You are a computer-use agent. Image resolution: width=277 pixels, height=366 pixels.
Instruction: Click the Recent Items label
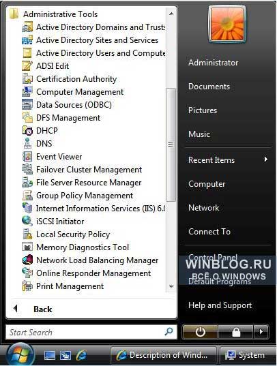click(x=212, y=160)
